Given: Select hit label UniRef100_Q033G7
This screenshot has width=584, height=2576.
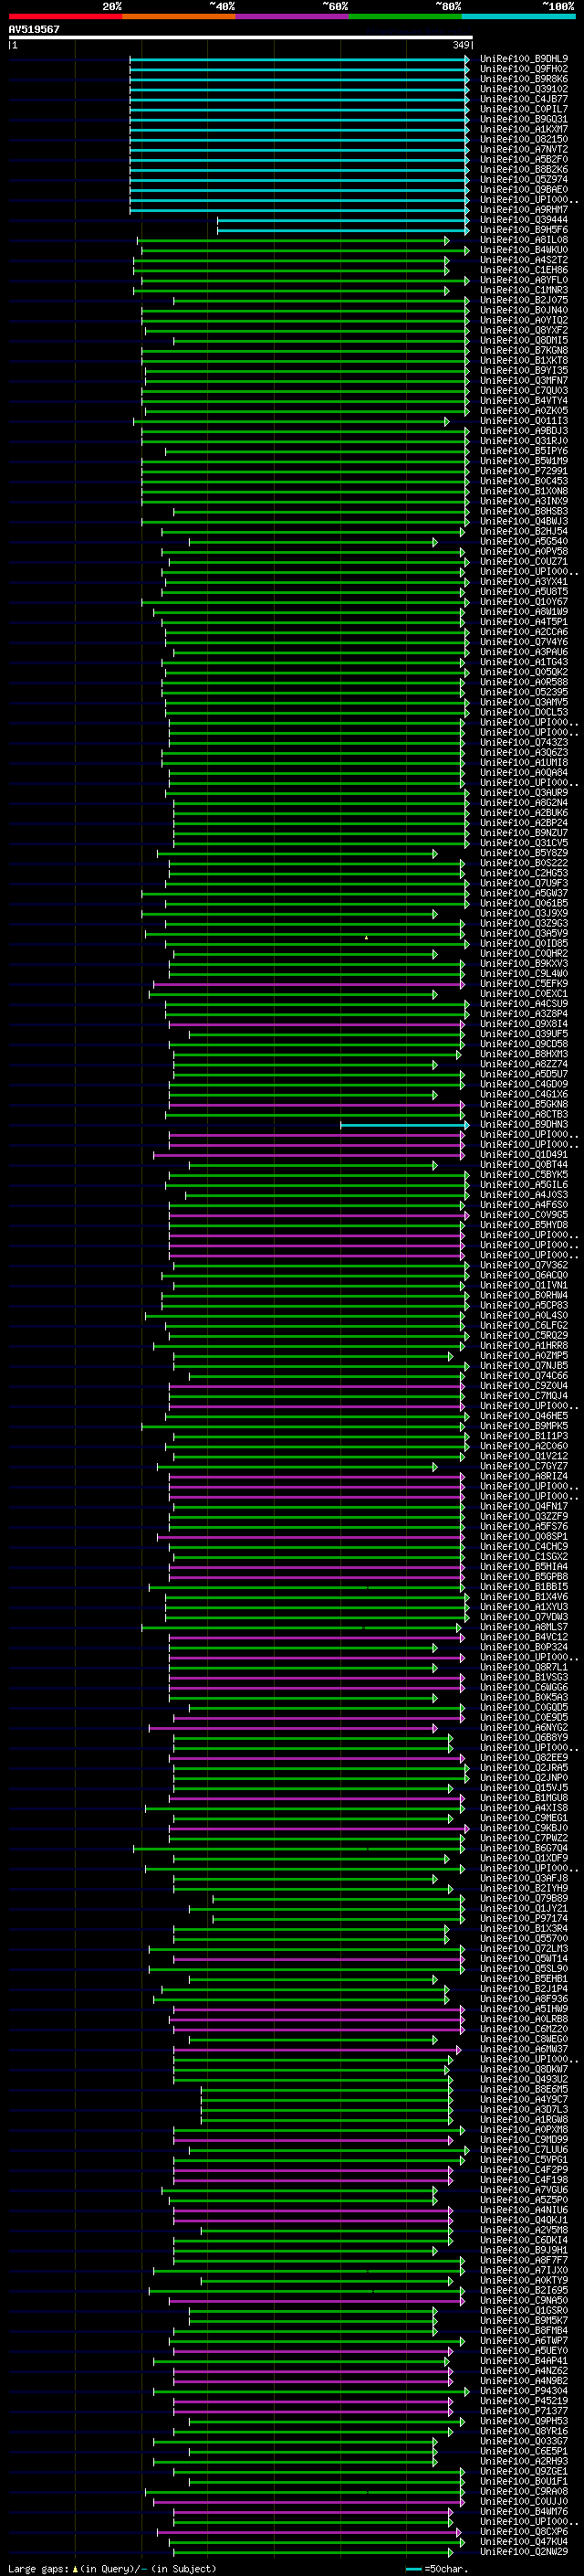Looking at the screenshot, I should pos(523,2441).
